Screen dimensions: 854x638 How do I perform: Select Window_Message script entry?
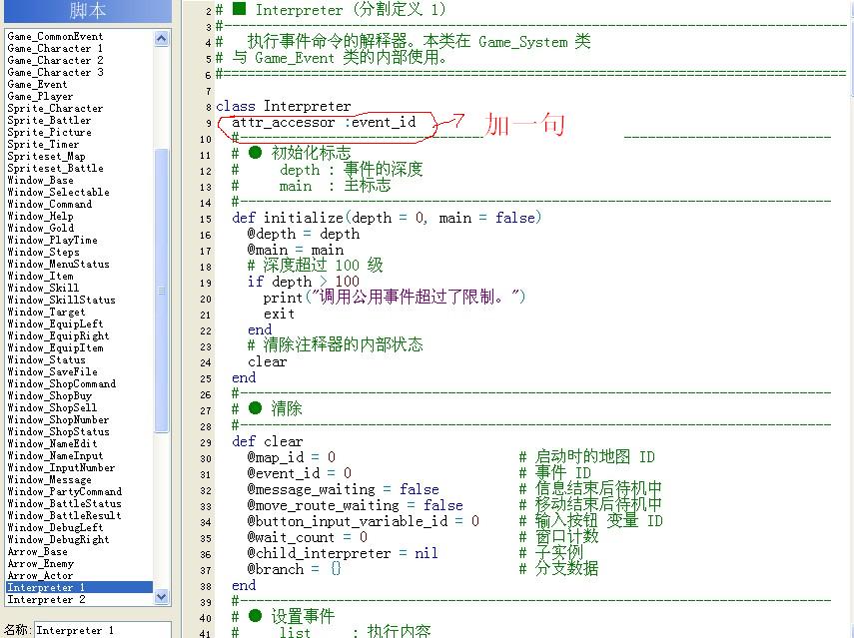coord(50,479)
